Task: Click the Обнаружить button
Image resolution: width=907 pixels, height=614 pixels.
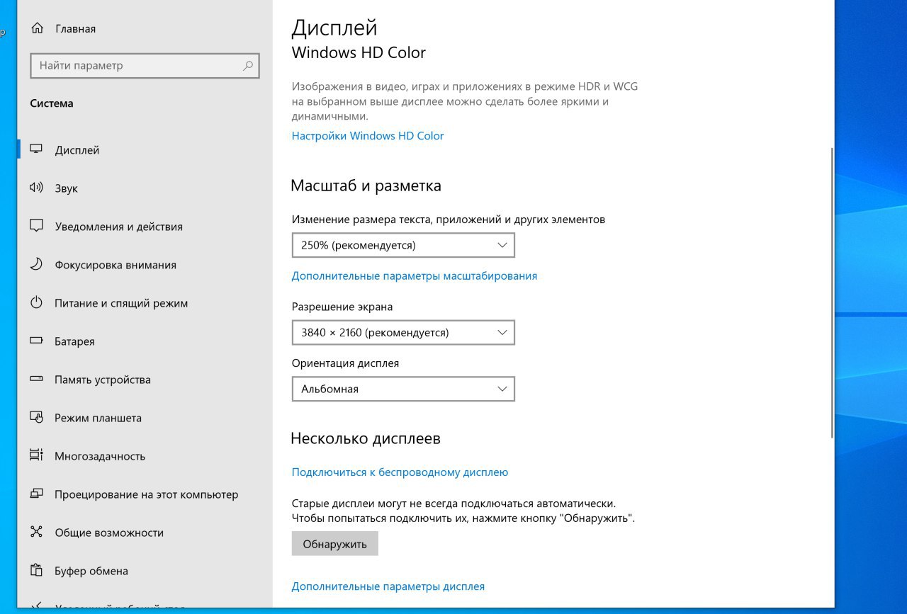Action: [x=335, y=544]
